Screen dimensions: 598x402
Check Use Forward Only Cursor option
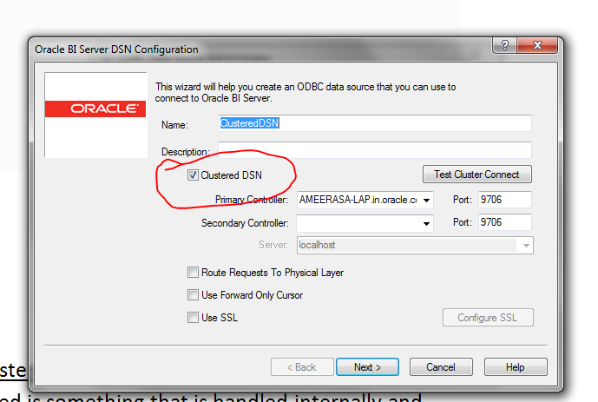coord(193,295)
